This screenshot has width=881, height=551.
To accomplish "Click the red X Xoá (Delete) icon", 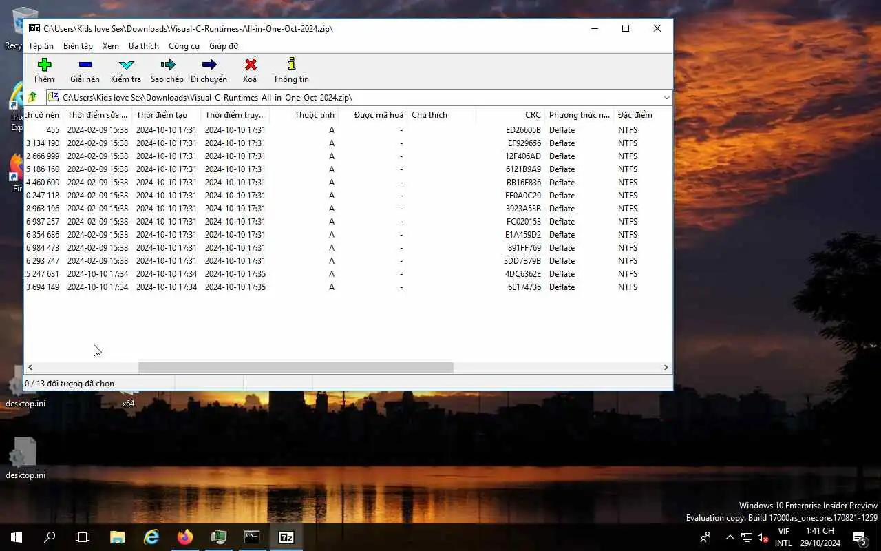I will coord(251,65).
